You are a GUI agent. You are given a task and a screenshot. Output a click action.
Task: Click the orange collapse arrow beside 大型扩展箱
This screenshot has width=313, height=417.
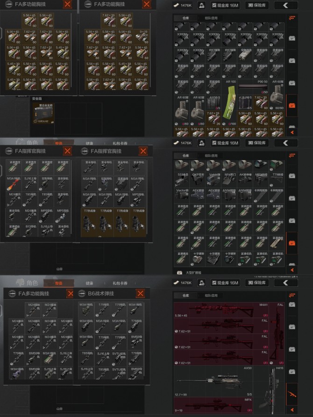[x=292, y=269]
